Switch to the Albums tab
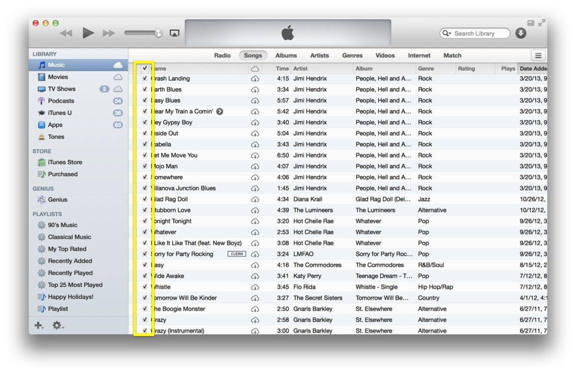This screenshot has width=576, height=374. click(x=286, y=56)
